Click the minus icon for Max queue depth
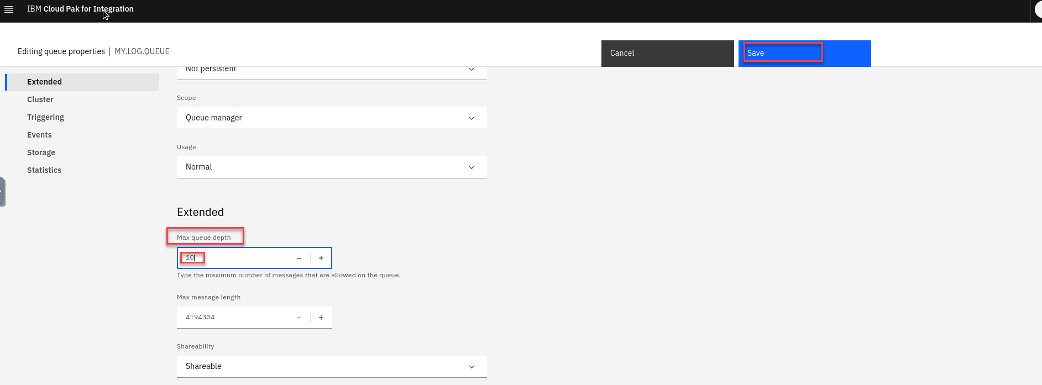The width and height of the screenshot is (1042, 385). (299, 258)
